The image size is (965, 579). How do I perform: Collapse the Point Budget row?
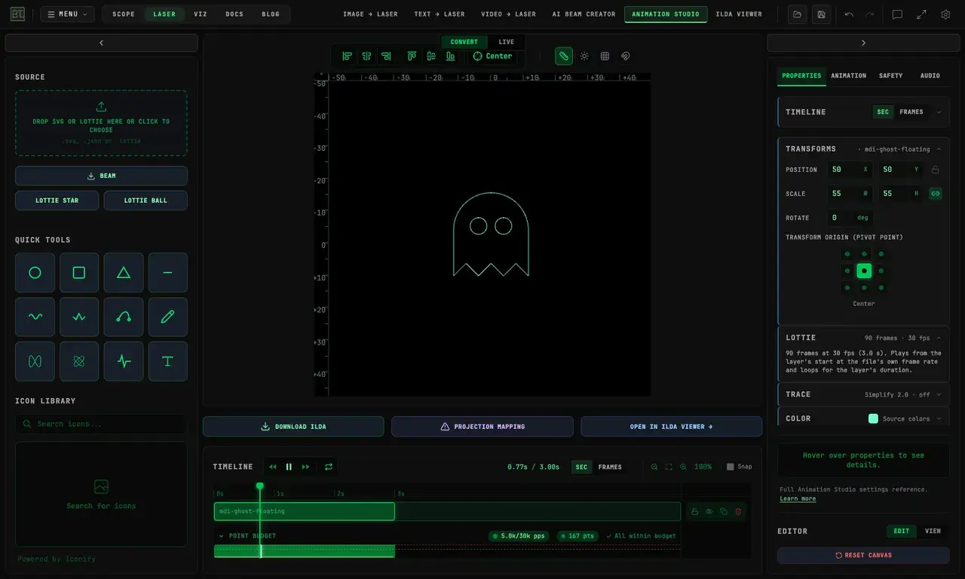coord(222,536)
